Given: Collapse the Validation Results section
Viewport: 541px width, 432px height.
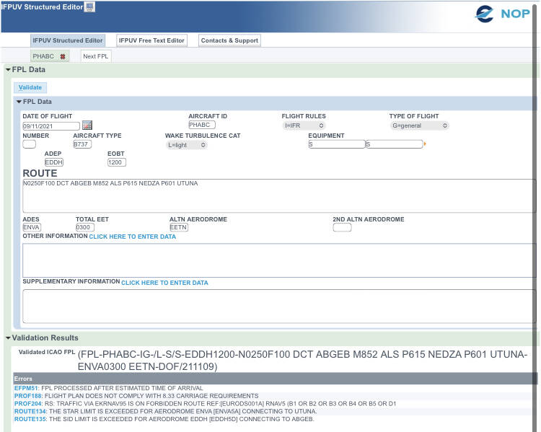Looking at the screenshot, I should coord(8,338).
